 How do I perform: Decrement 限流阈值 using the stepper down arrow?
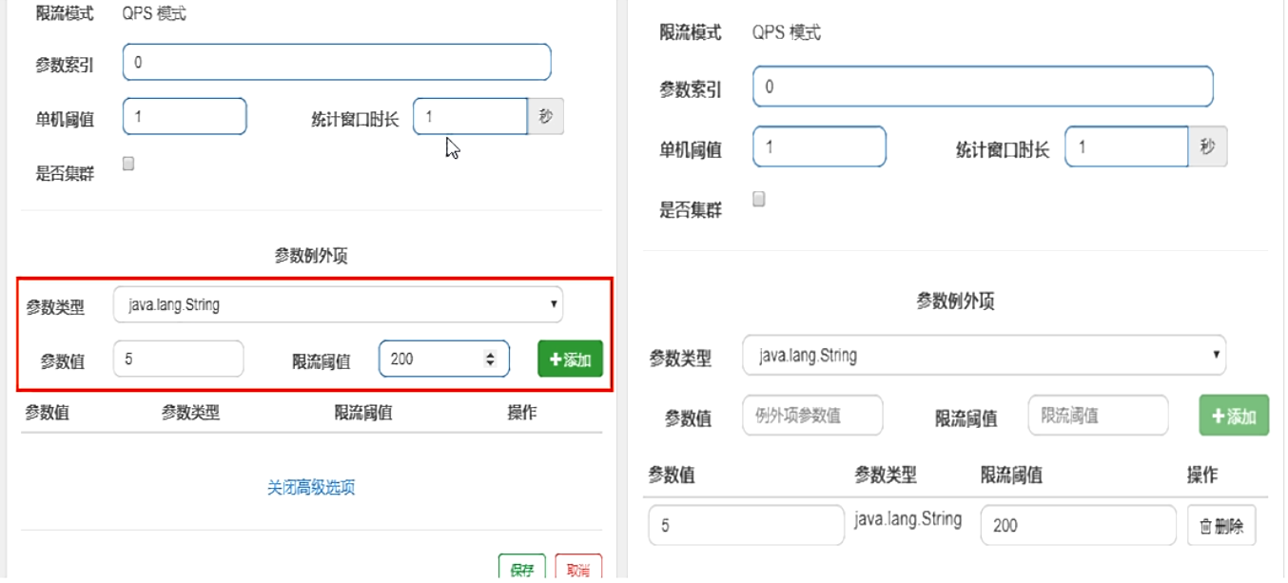490,364
